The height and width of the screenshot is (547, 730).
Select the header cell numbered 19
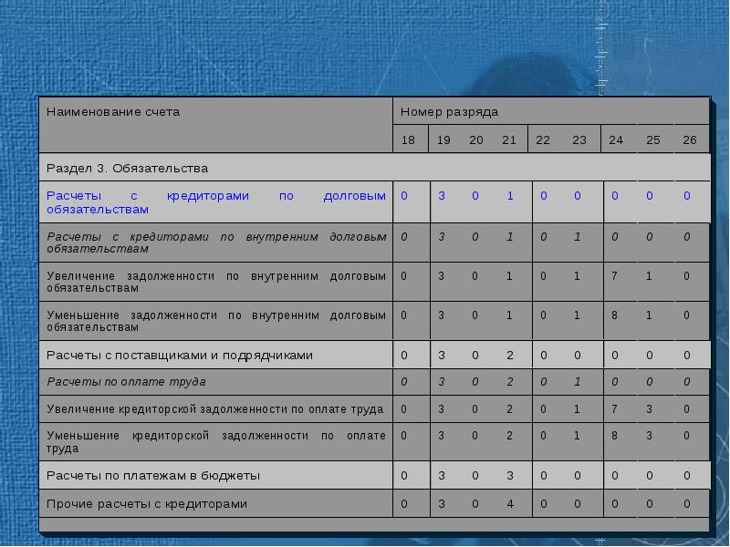pos(443,140)
